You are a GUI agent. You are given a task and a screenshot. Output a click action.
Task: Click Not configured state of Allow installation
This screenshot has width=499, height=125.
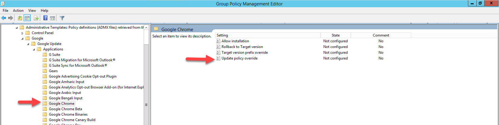coord(335,41)
